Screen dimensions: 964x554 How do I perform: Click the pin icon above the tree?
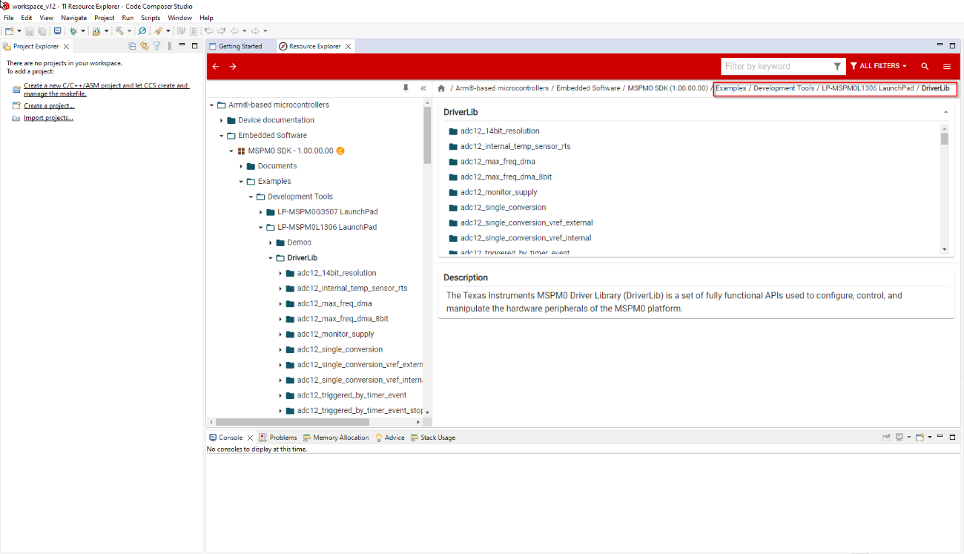406,88
